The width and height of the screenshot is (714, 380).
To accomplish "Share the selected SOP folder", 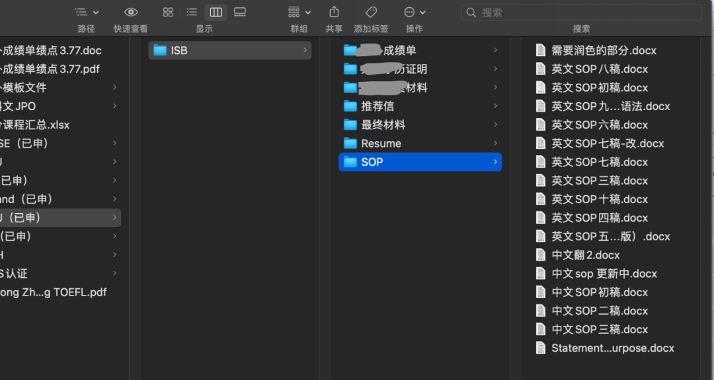I will pyautogui.click(x=333, y=11).
